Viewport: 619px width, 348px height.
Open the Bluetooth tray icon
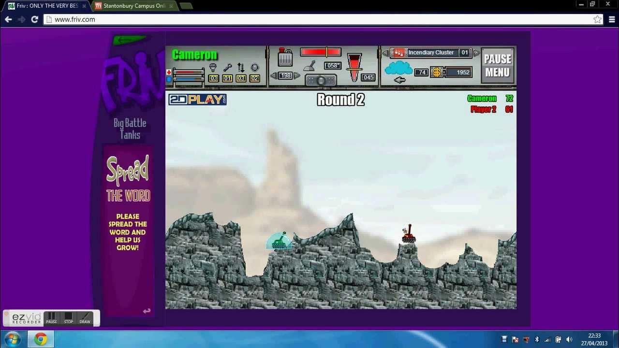pyautogui.click(x=537, y=339)
